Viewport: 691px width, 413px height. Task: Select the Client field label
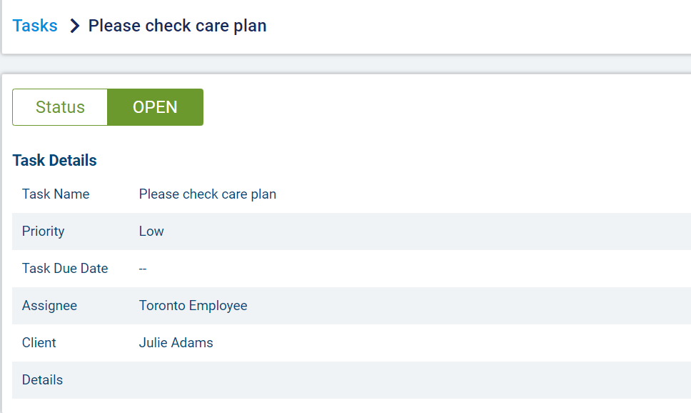pos(39,343)
